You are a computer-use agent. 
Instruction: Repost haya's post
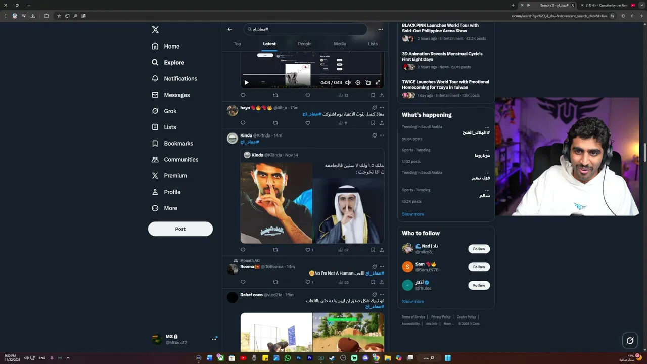(275, 123)
